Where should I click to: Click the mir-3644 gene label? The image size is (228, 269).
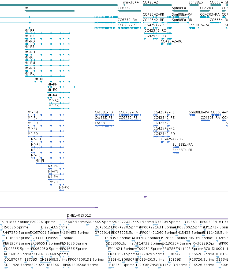pyautogui.click(x=131, y=2)
